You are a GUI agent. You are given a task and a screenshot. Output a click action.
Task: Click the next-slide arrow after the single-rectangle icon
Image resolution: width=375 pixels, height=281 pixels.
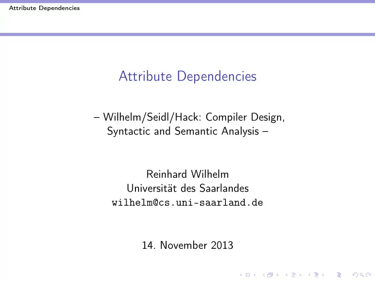[x=255, y=275]
